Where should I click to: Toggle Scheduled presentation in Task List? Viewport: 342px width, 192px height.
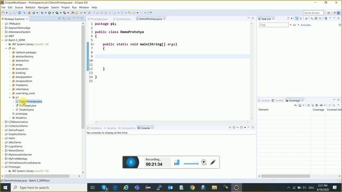301,19
